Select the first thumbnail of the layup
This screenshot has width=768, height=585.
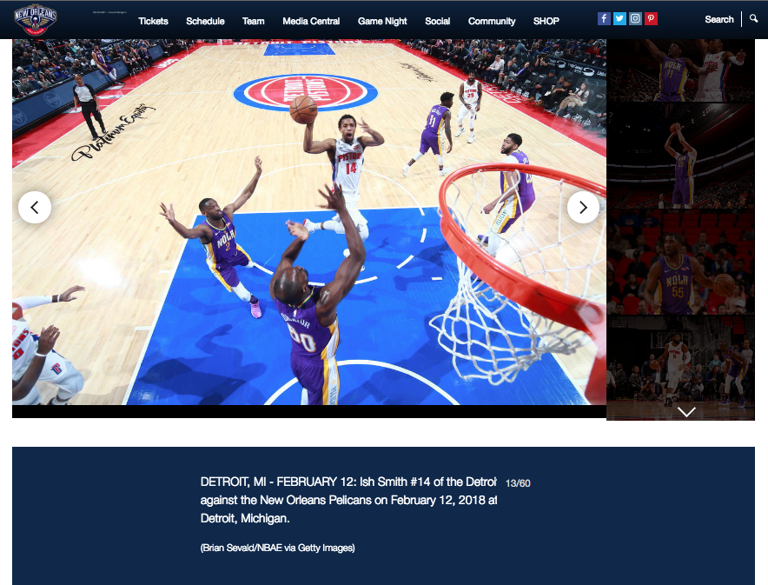[680, 71]
